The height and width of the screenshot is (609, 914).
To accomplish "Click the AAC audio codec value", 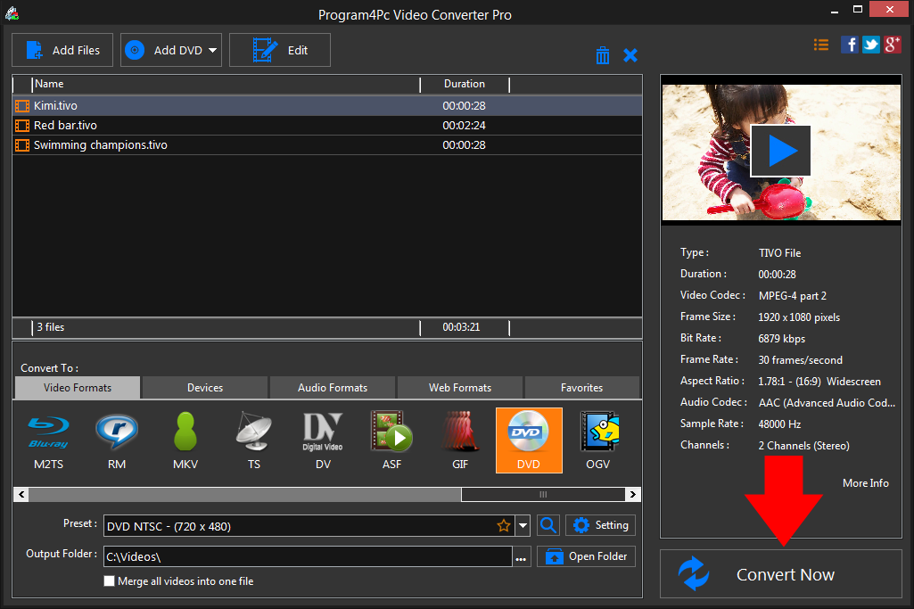I will point(827,403).
